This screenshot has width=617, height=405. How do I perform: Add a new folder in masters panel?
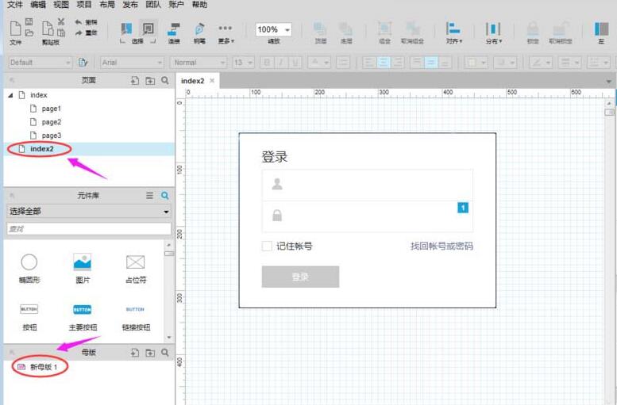tap(150, 353)
